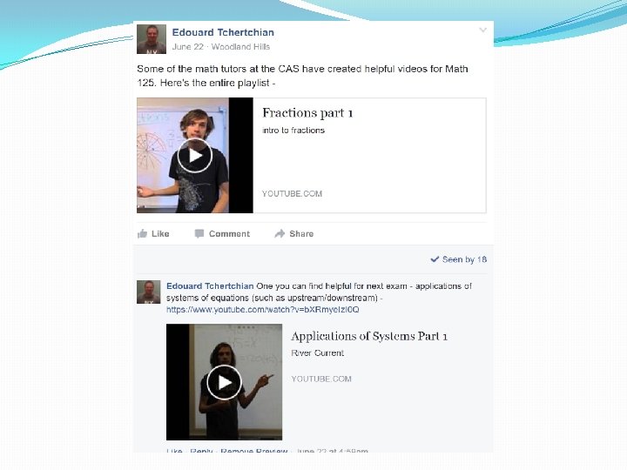Viewport: 627px width, 470px height.
Task: Click YOUTUBE.COM under Fractions part 1
Action: tap(292, 194)
